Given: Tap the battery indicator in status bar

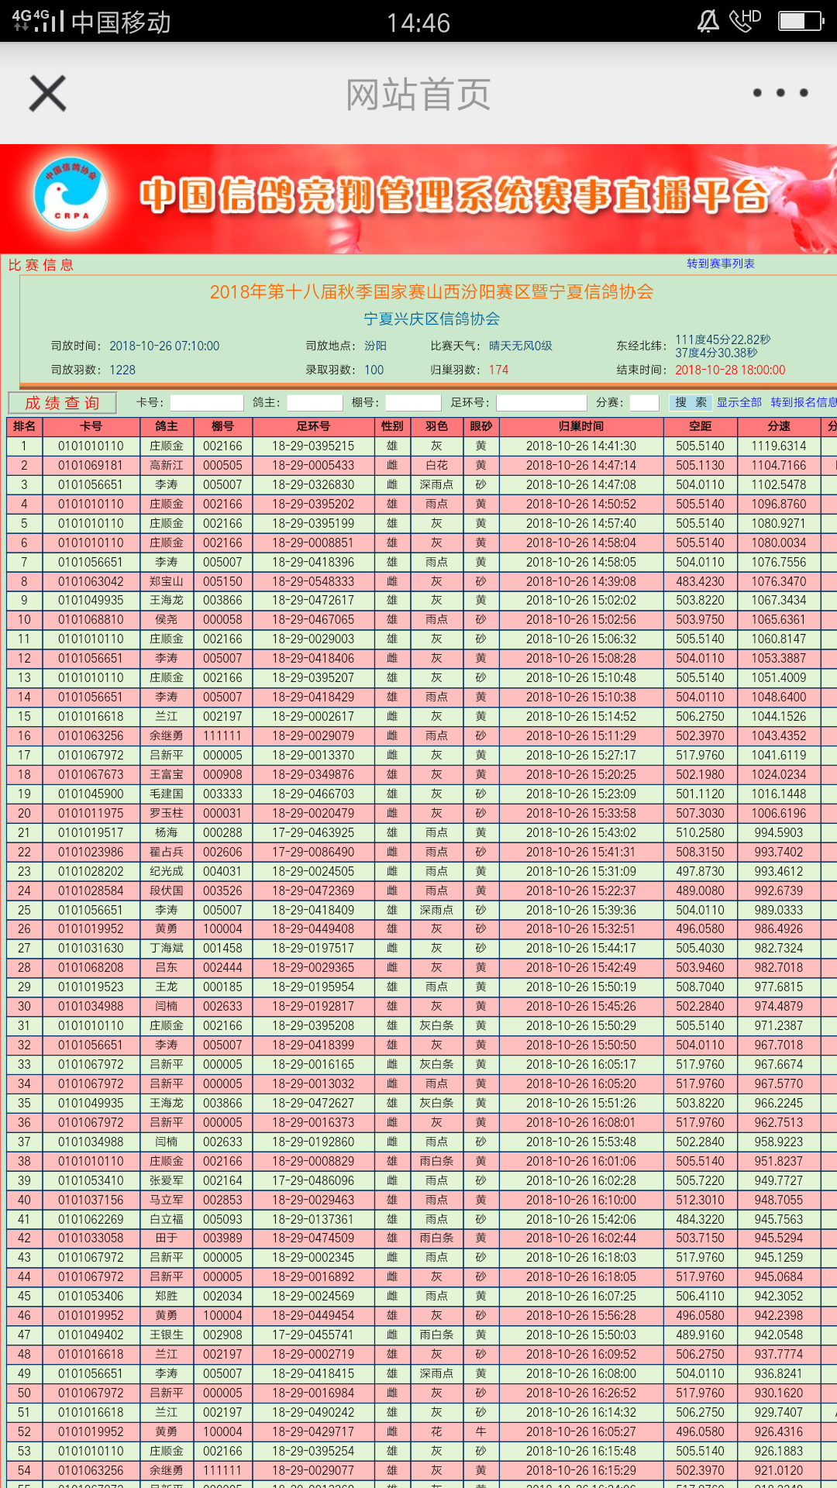Looking at the screenshot, I should [x=800, y=21].
